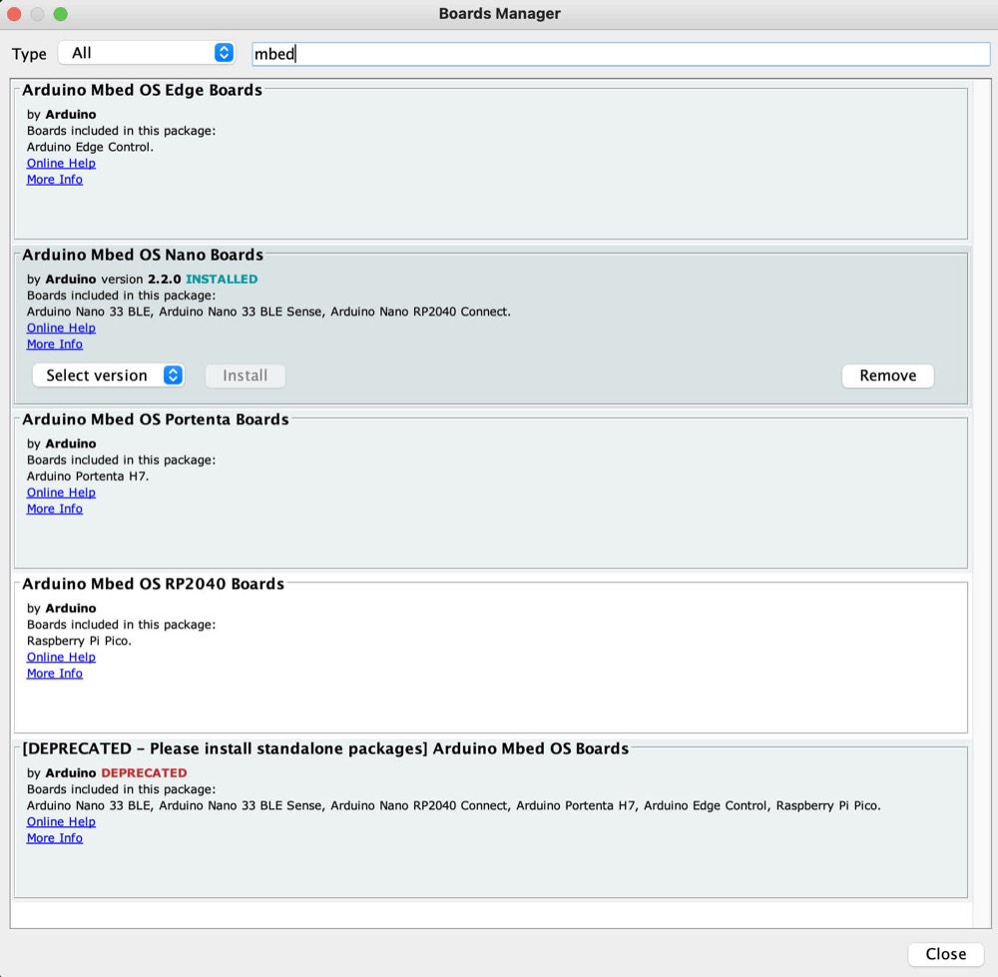The height and width of the screenshot is (977, 998).
Task: Click the greyed Install button
Action: [x=245, y=375]
